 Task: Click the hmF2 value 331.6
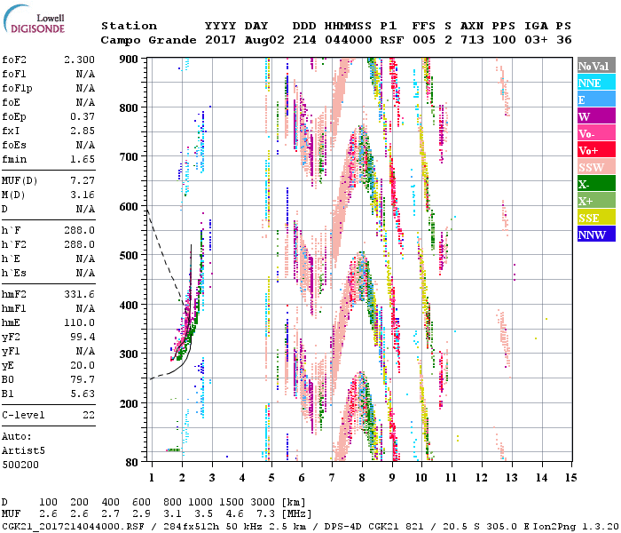click(x=78, y=292)
